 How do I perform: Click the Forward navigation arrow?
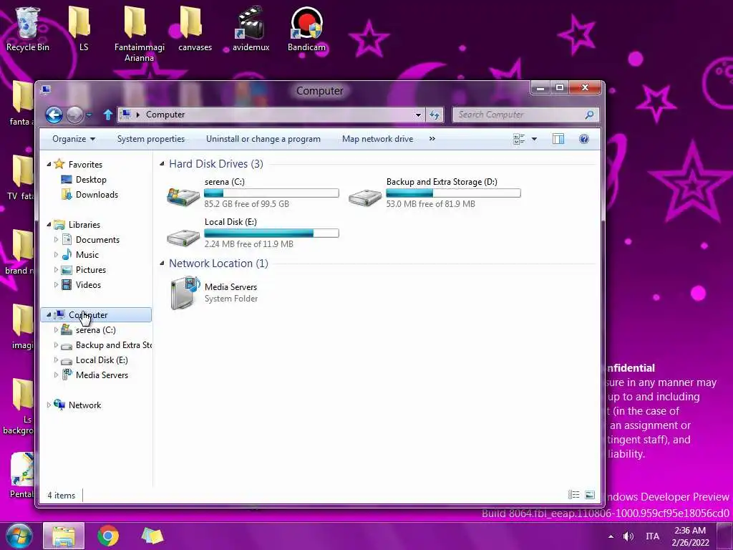[x=74, y=115]
